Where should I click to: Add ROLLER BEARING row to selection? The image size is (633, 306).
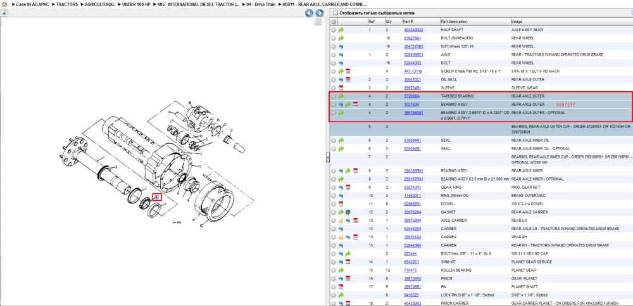pyautogui.click(x=334, y=270)
